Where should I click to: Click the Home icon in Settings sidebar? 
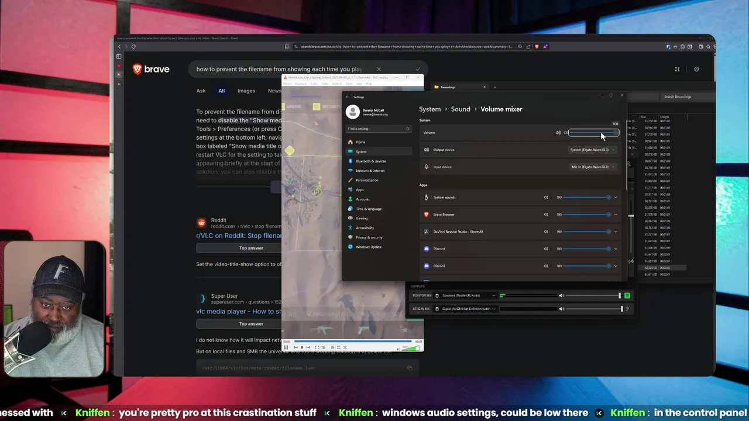coord(351,142)
